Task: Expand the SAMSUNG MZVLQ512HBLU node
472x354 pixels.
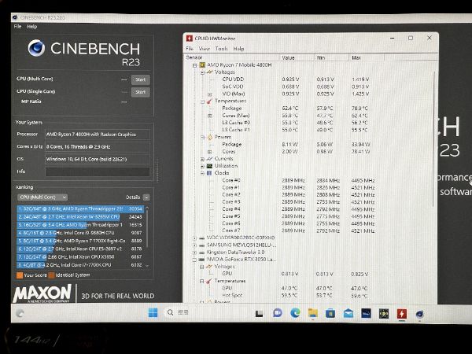Action: (x=194, y=245)
